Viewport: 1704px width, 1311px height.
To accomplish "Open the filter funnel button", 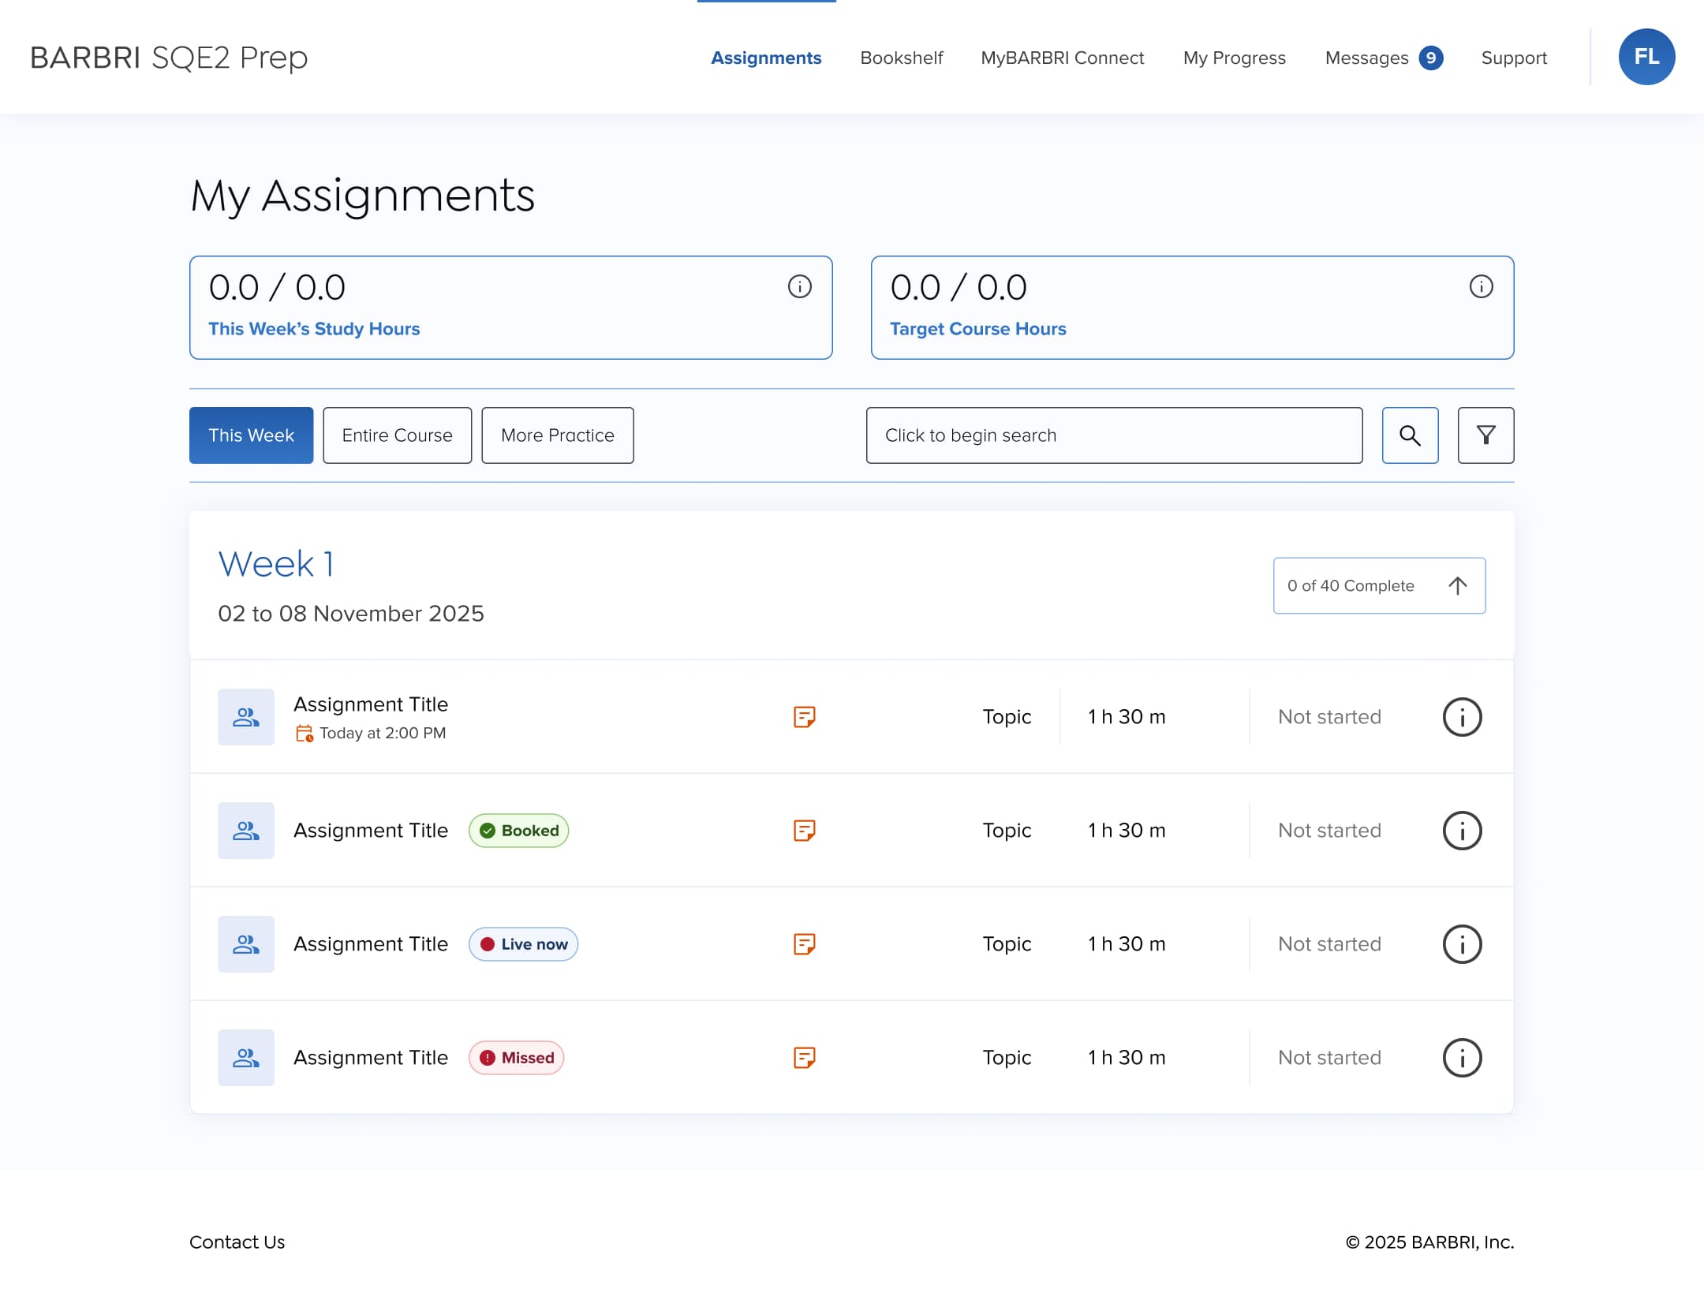I will (1485, 435).
